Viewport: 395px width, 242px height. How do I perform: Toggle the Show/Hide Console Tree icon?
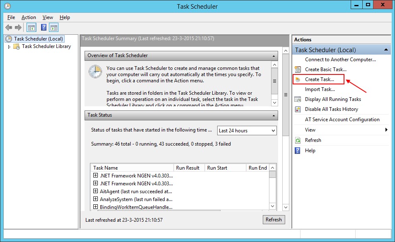[31, 28]
